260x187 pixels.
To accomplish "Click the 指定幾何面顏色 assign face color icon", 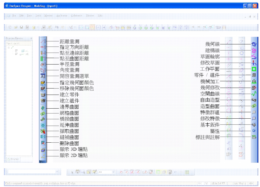I will [43, 83].
